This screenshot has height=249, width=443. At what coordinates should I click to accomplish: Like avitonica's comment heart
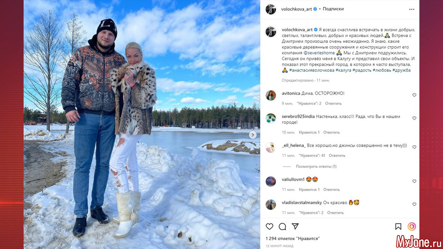(x=414, y=95)
